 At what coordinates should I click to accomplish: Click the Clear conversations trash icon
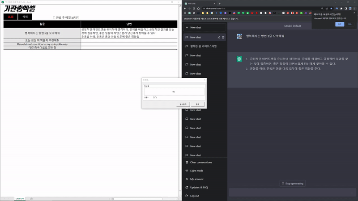tap(187, 162)
